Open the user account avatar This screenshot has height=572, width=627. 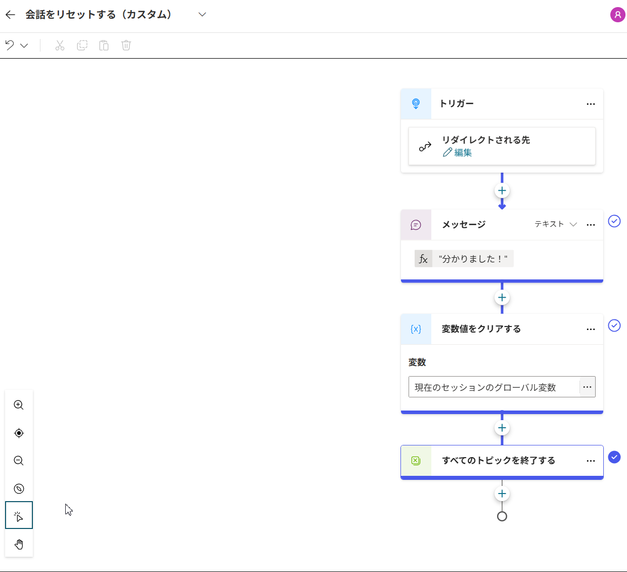[x=617, y=15]
